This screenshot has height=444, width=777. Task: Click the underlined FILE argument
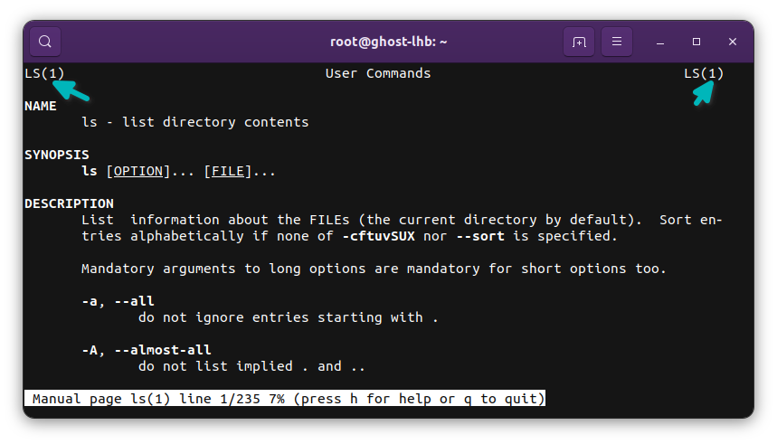point(228,172)
